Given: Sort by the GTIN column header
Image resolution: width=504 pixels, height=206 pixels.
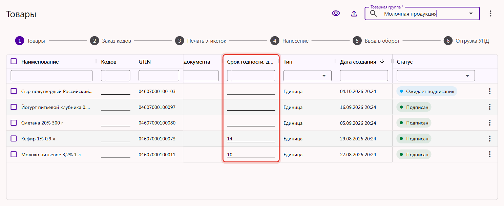Looking at the screenshot, I should pyautogui.click(x=145, y=62).
